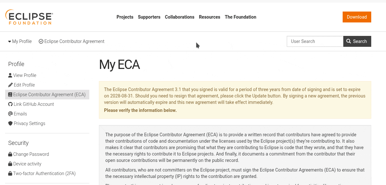Screen dimensions: 386x185
Task: Focus the User Search input field
Action: pyautogui.click(x=315, y=41)
